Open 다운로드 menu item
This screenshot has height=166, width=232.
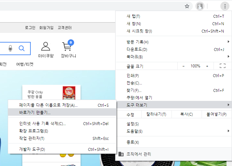(x=173, y=50)
